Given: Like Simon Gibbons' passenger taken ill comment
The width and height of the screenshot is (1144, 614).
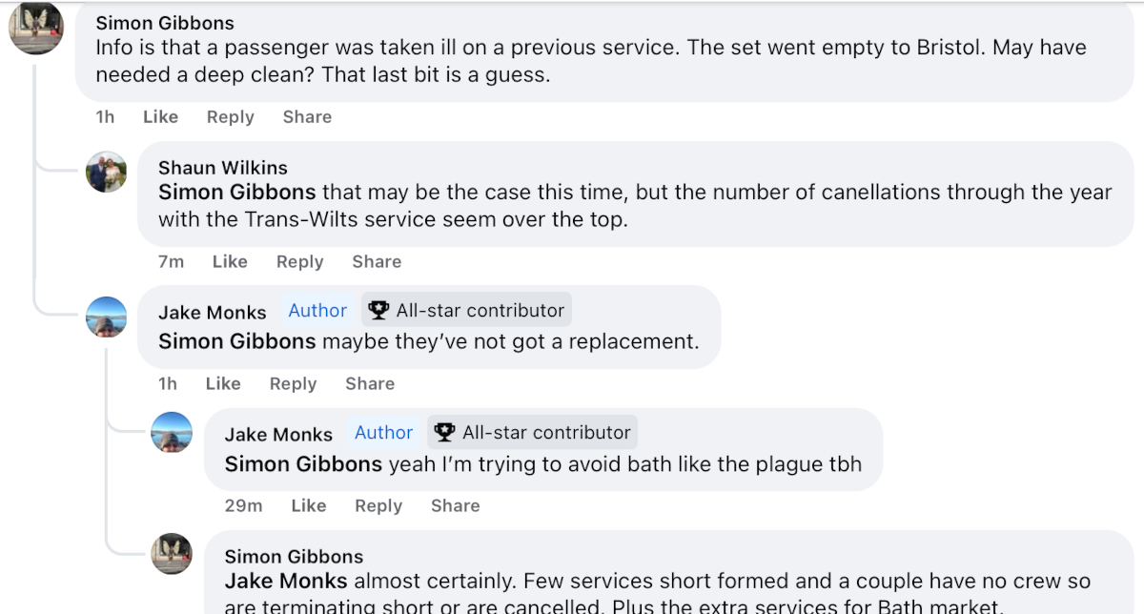Looking at the screenshot, I should coord(160,117).
